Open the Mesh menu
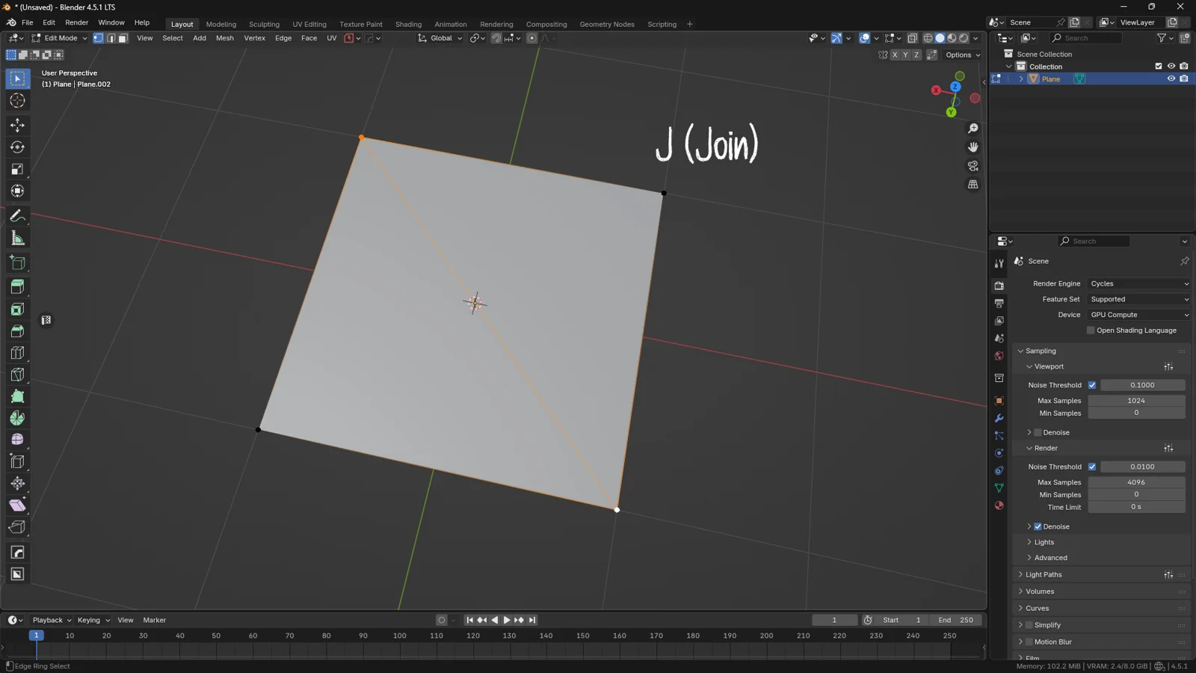 point(224,38)
